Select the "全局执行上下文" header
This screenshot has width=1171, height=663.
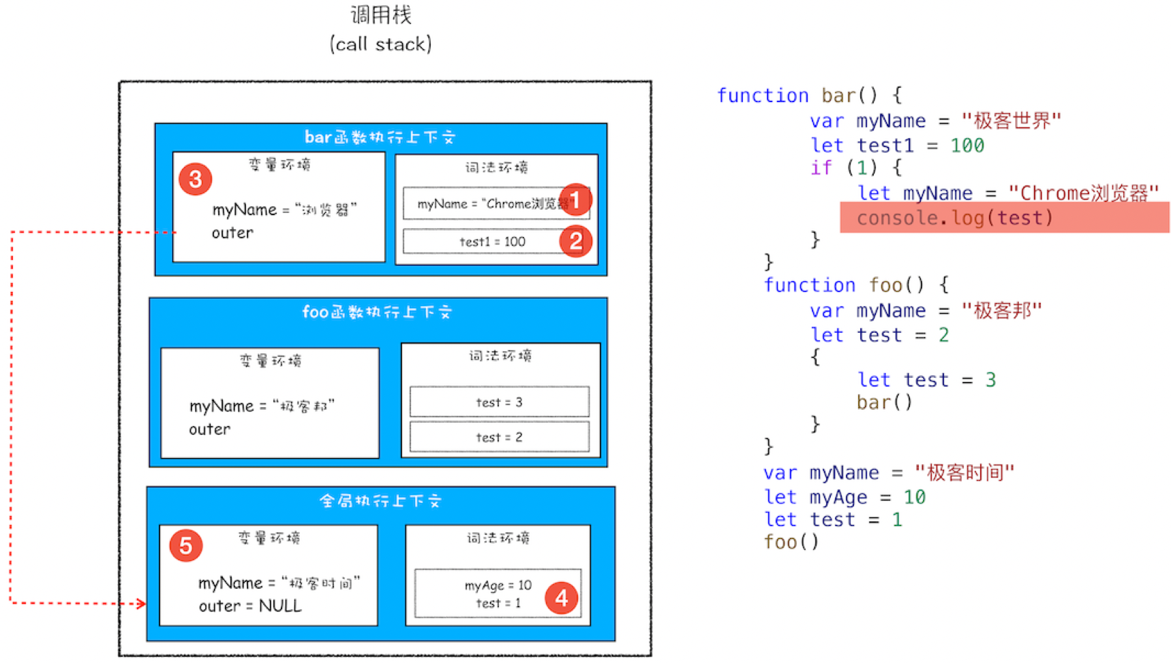[x=381, y=501]
